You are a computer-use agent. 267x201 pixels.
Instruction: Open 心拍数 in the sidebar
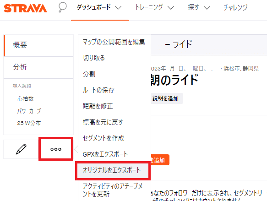25,99
